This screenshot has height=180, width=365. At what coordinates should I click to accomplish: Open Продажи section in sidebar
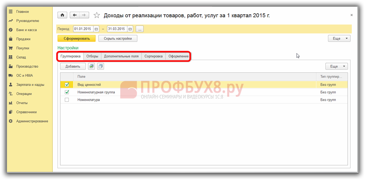[x=23, y=39]
